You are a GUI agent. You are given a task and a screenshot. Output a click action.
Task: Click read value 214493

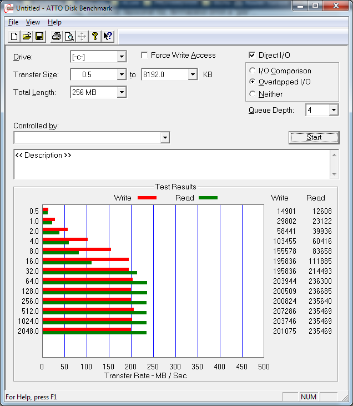(320, 271)
